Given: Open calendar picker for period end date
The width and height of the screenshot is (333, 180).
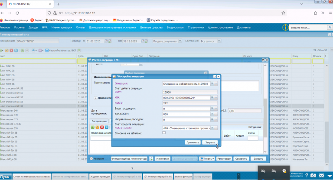Looking at the screenshot, I should point(143,41).
